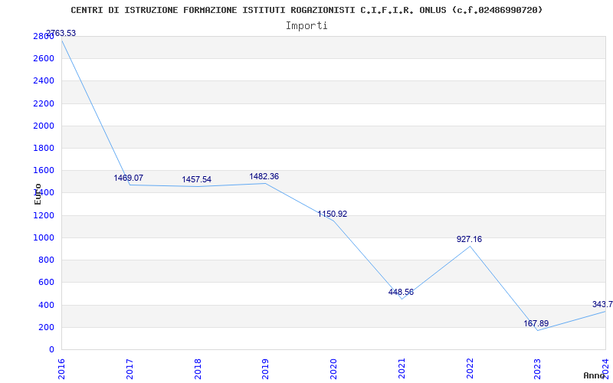This screenshot has height=383, width=613.
Task: Select the 448.56 value label for 2021
Action: (x=401, y=292)
